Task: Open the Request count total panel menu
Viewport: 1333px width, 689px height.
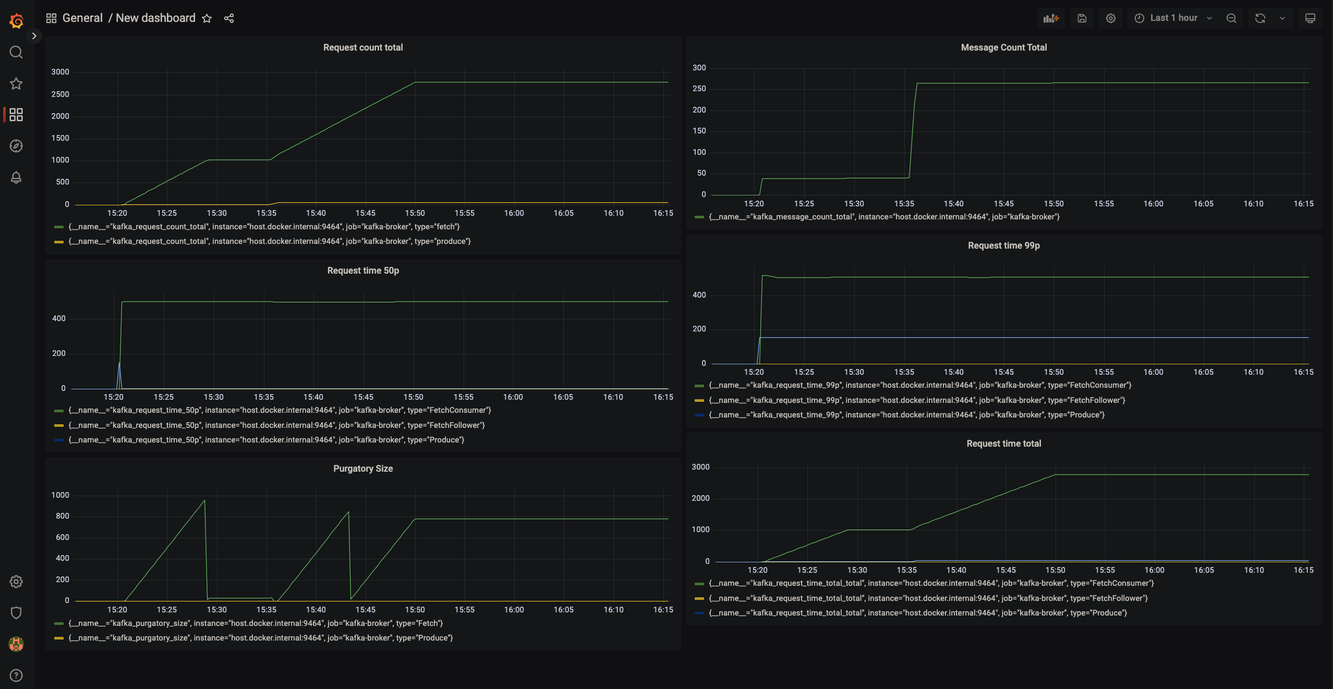Action: (363, 47)
